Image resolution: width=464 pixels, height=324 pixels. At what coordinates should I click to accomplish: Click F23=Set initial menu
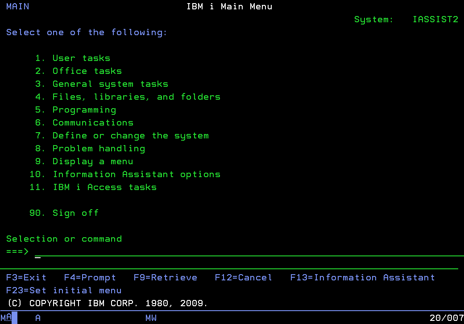click(x=64, y=290)
